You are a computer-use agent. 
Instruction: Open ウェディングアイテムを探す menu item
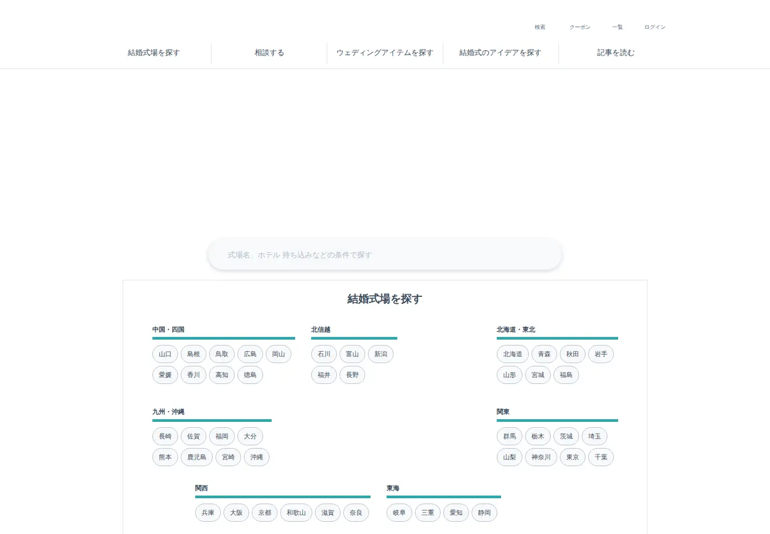click(384, 53)
